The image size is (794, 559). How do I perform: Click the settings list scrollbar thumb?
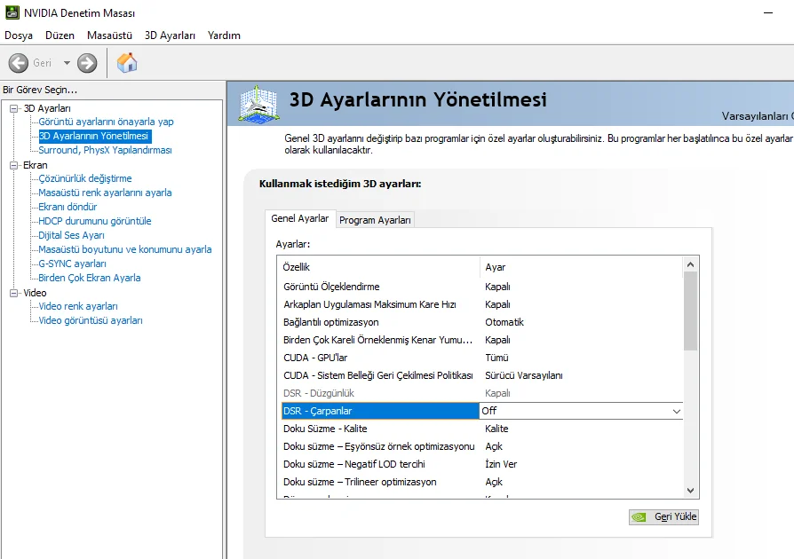point(690,311)
